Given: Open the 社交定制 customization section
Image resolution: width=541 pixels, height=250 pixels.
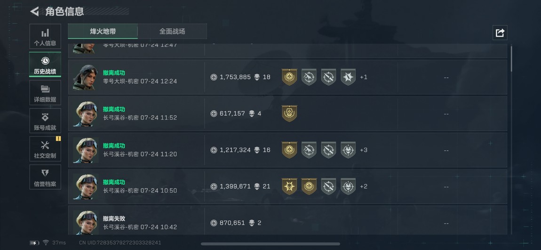Looking at the screenshot, I should coord(45,149).
